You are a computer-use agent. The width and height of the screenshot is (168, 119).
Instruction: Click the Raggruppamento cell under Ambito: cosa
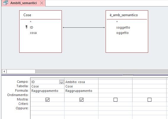click(81, 91)
